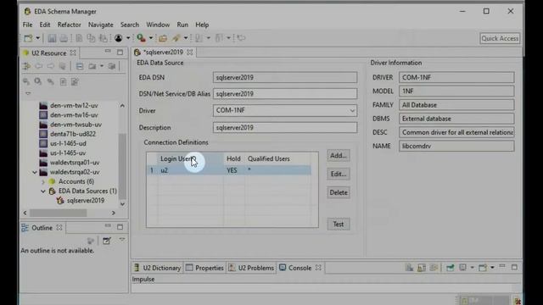Open the Outline view menu triangle
This screenshot has height=305, width=543.
click(x=122, y=239)
